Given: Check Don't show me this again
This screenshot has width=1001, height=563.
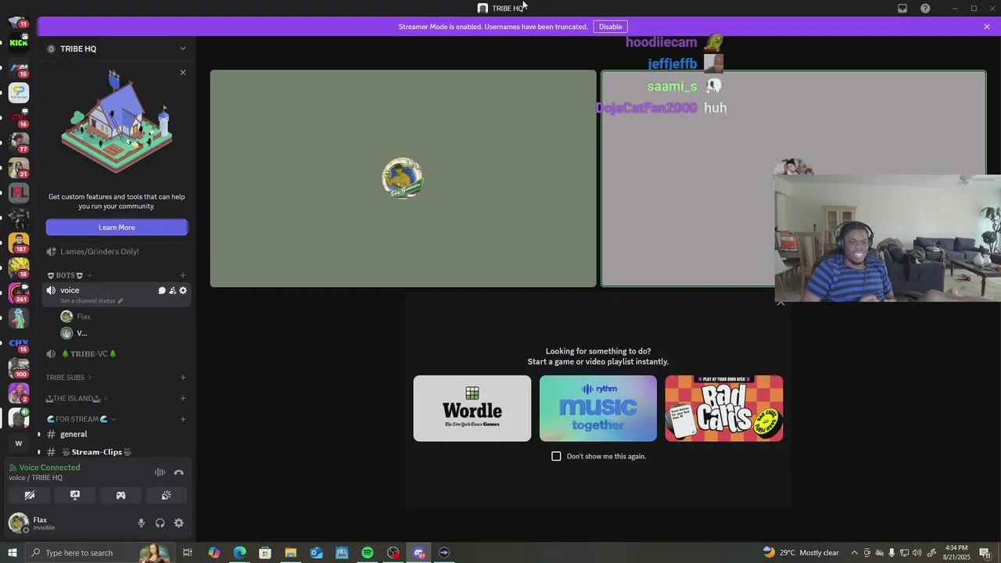Looking at the screenshot, I should click(556, 456).
